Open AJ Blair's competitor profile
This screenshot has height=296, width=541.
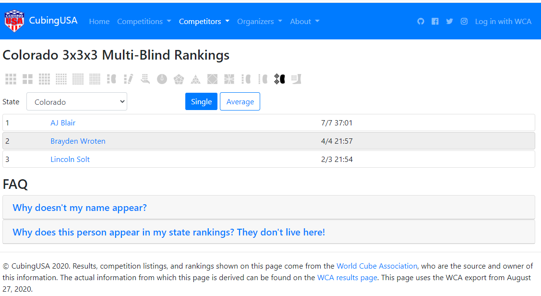pos(63,123)
